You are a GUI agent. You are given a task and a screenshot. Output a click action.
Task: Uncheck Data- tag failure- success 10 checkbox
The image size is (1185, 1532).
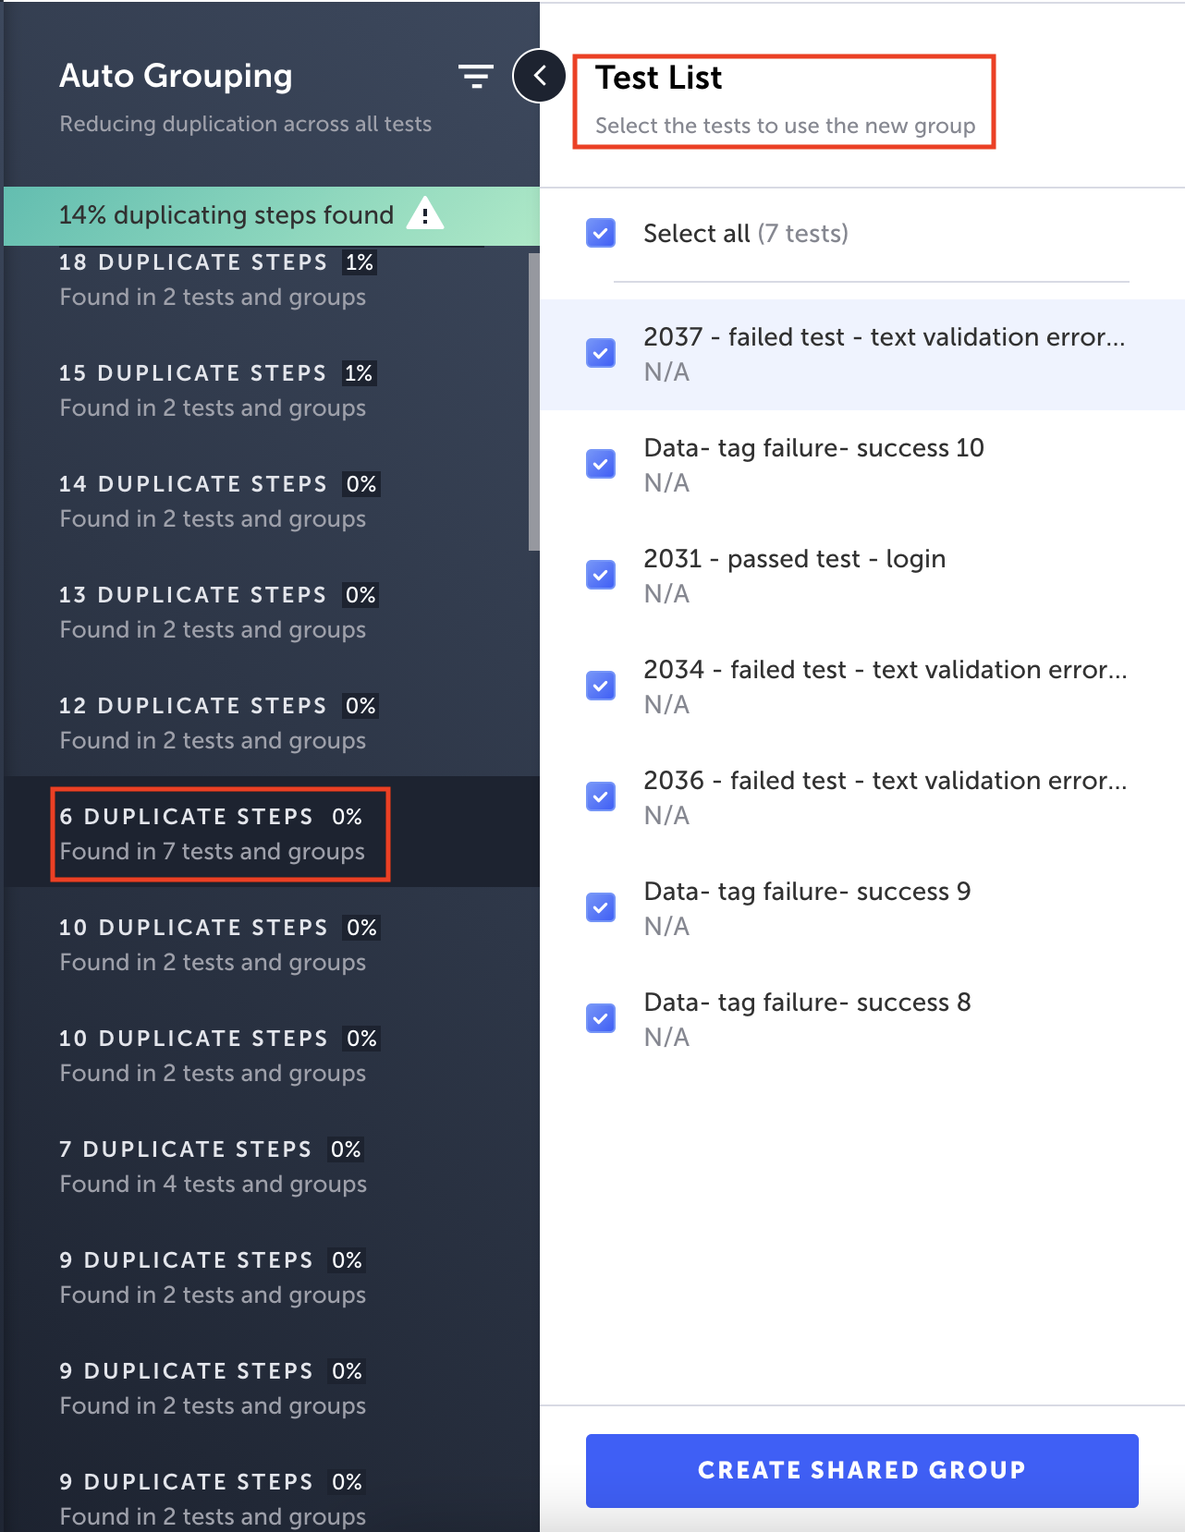(601, 464)
